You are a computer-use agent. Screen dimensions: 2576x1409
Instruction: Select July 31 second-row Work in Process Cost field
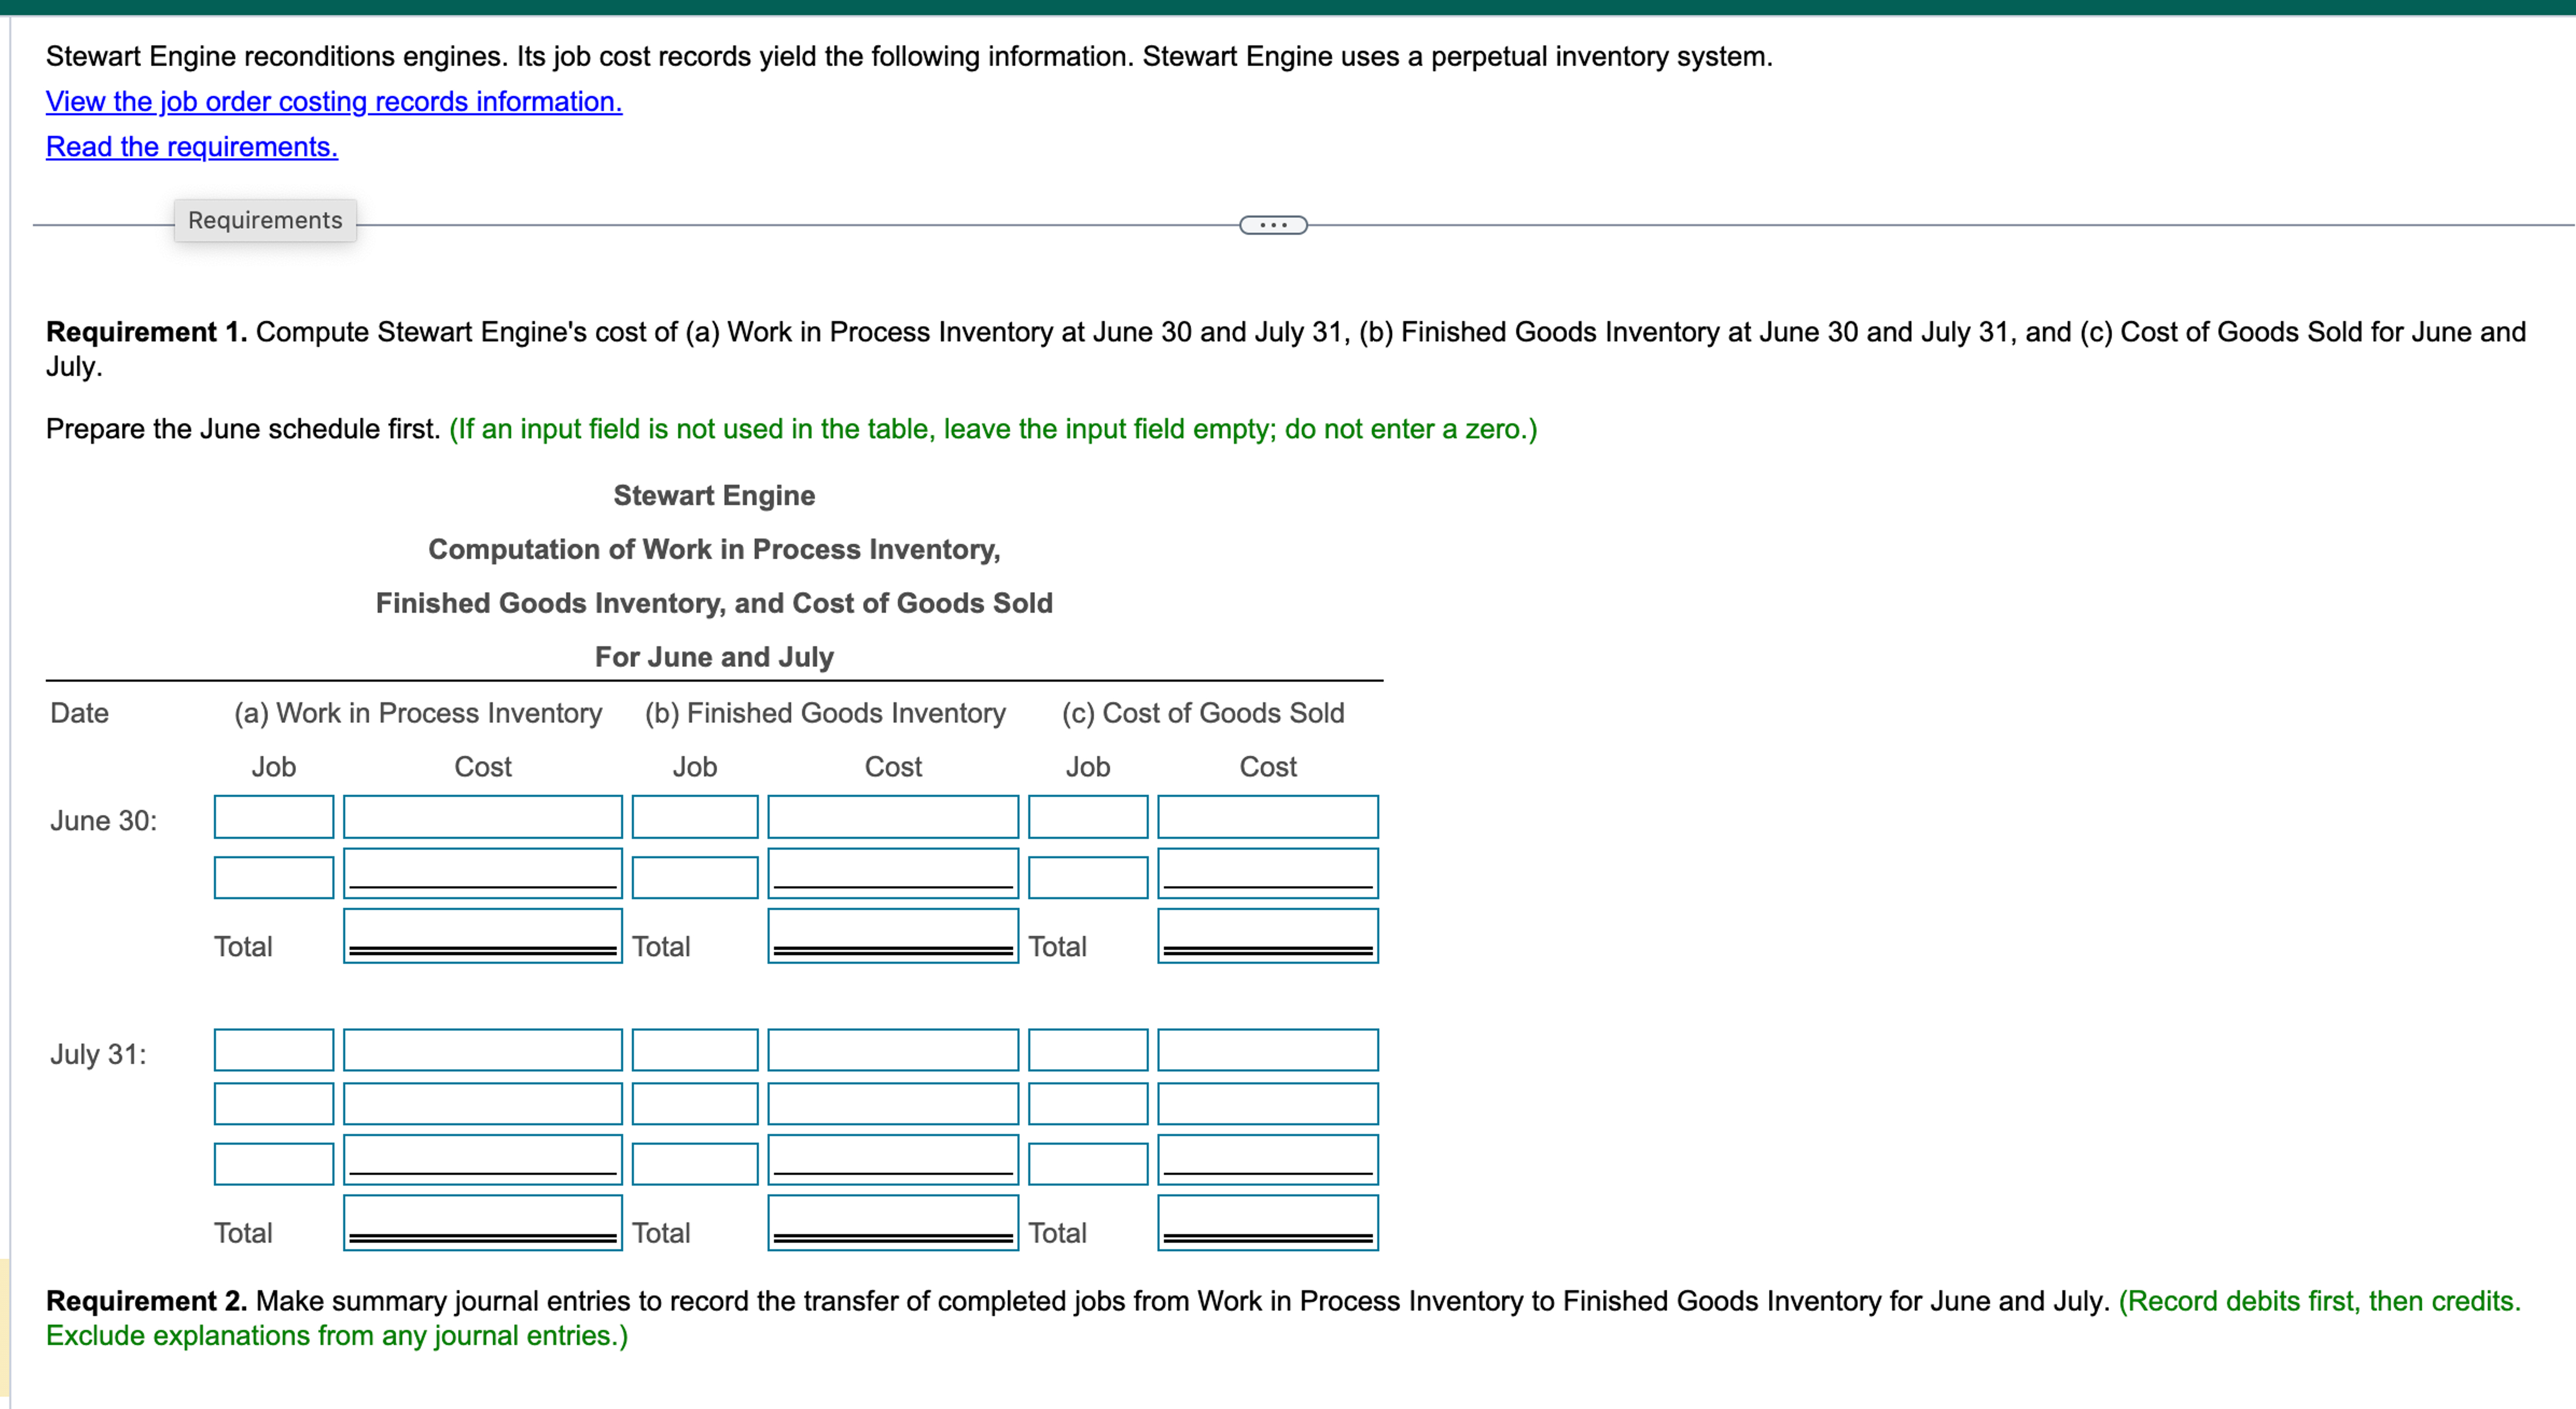(x=483, y=1104)
